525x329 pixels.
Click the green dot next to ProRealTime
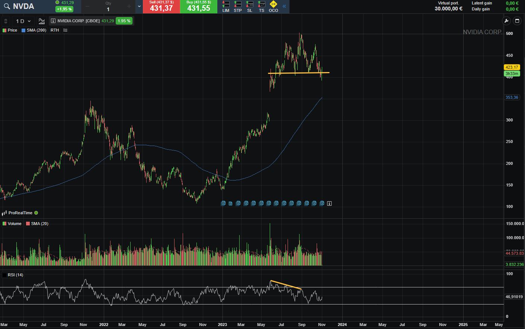[x=36, y=213]
